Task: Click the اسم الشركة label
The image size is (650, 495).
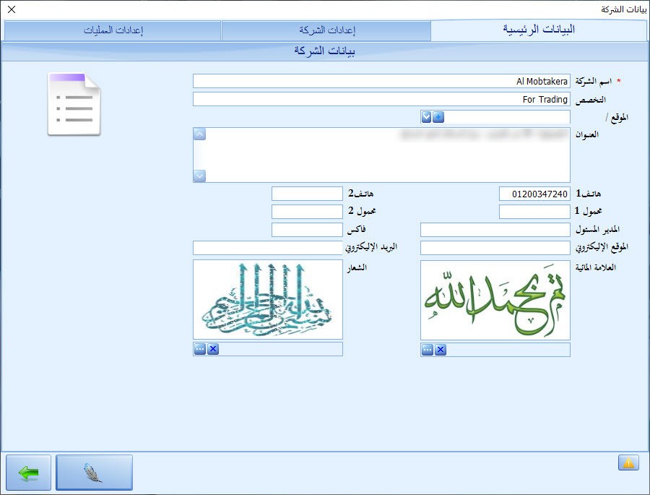Action: 593,82
